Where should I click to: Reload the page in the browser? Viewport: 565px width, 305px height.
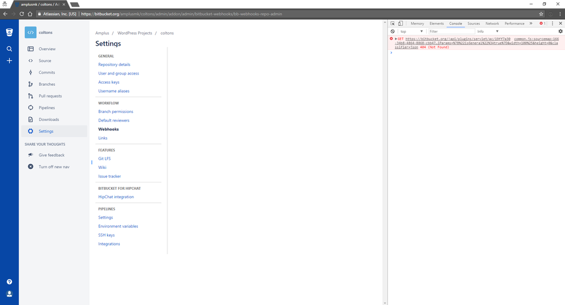(x=21, y=14)
